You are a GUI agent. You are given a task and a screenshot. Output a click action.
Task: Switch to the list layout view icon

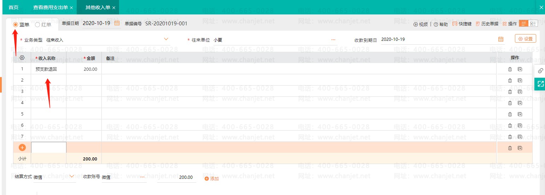pyautogui.click(x=523, y=24)
